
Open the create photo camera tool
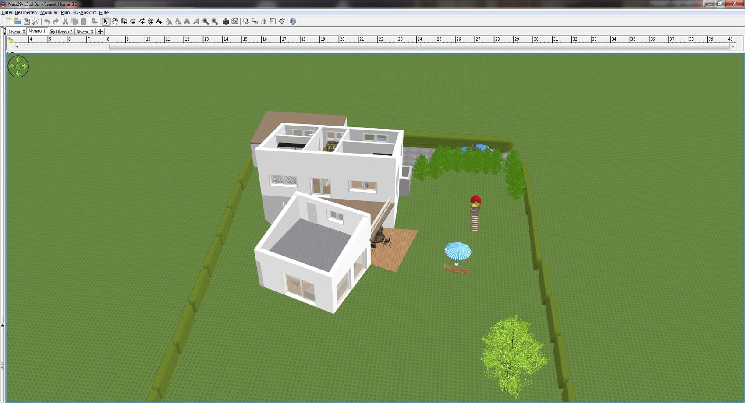tap(226, 21)
